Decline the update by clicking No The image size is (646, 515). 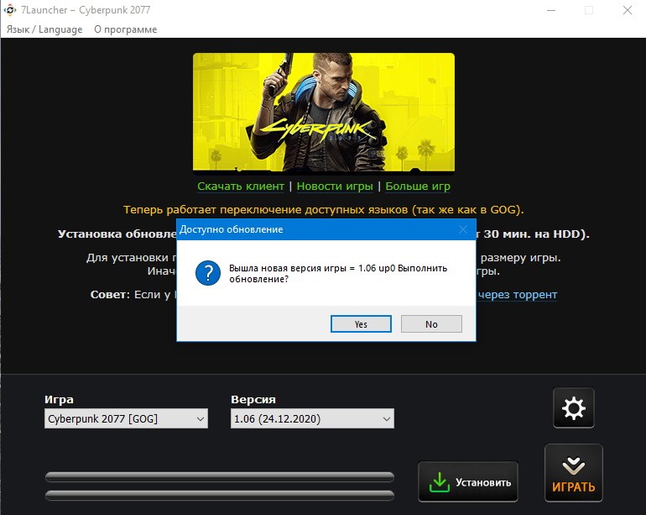pyautogui.click(x=431, y=324)
